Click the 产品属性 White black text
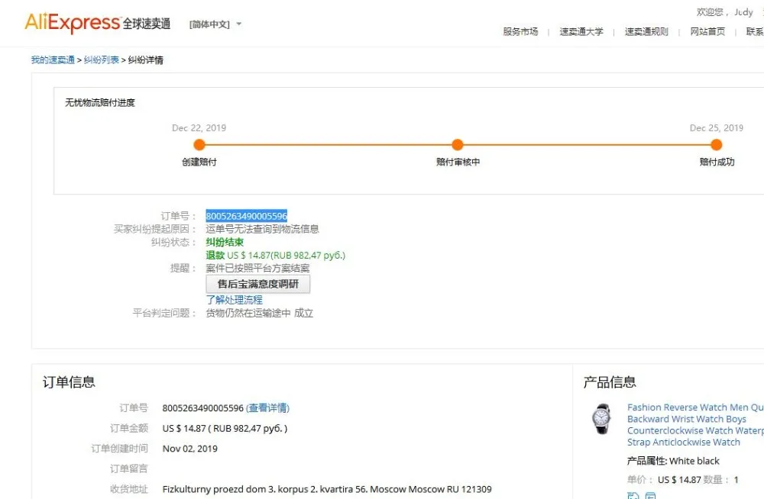The height and width of the screenshot is (499, 764). tap(673, 461)
